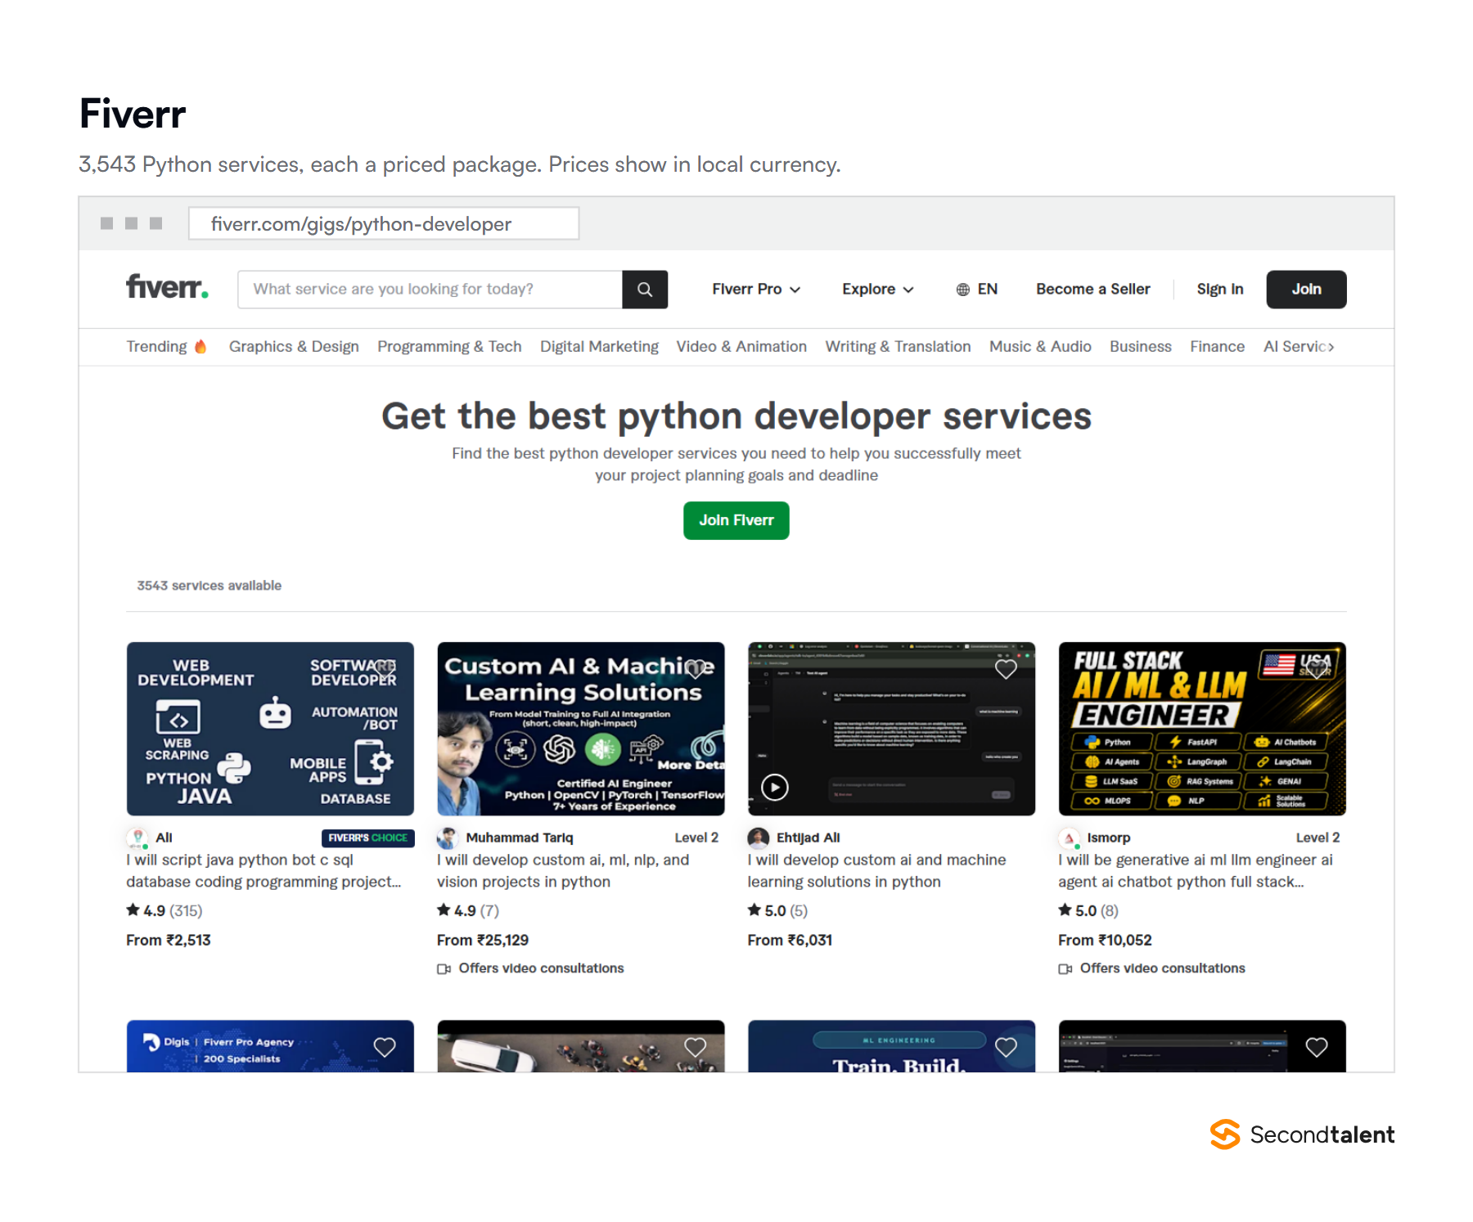Screen dimensions: 1473x1222
Task: Click Muhammad Tariq's seller avatar
Action: (448, 838)
